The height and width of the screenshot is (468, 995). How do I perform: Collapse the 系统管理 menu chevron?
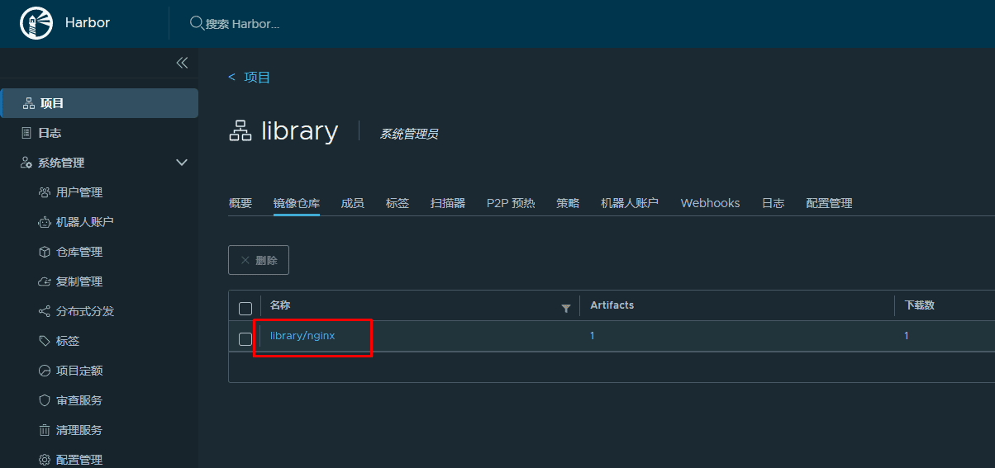(183, 163)
